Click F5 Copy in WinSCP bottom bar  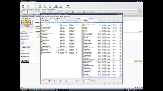tap(57, 81)
